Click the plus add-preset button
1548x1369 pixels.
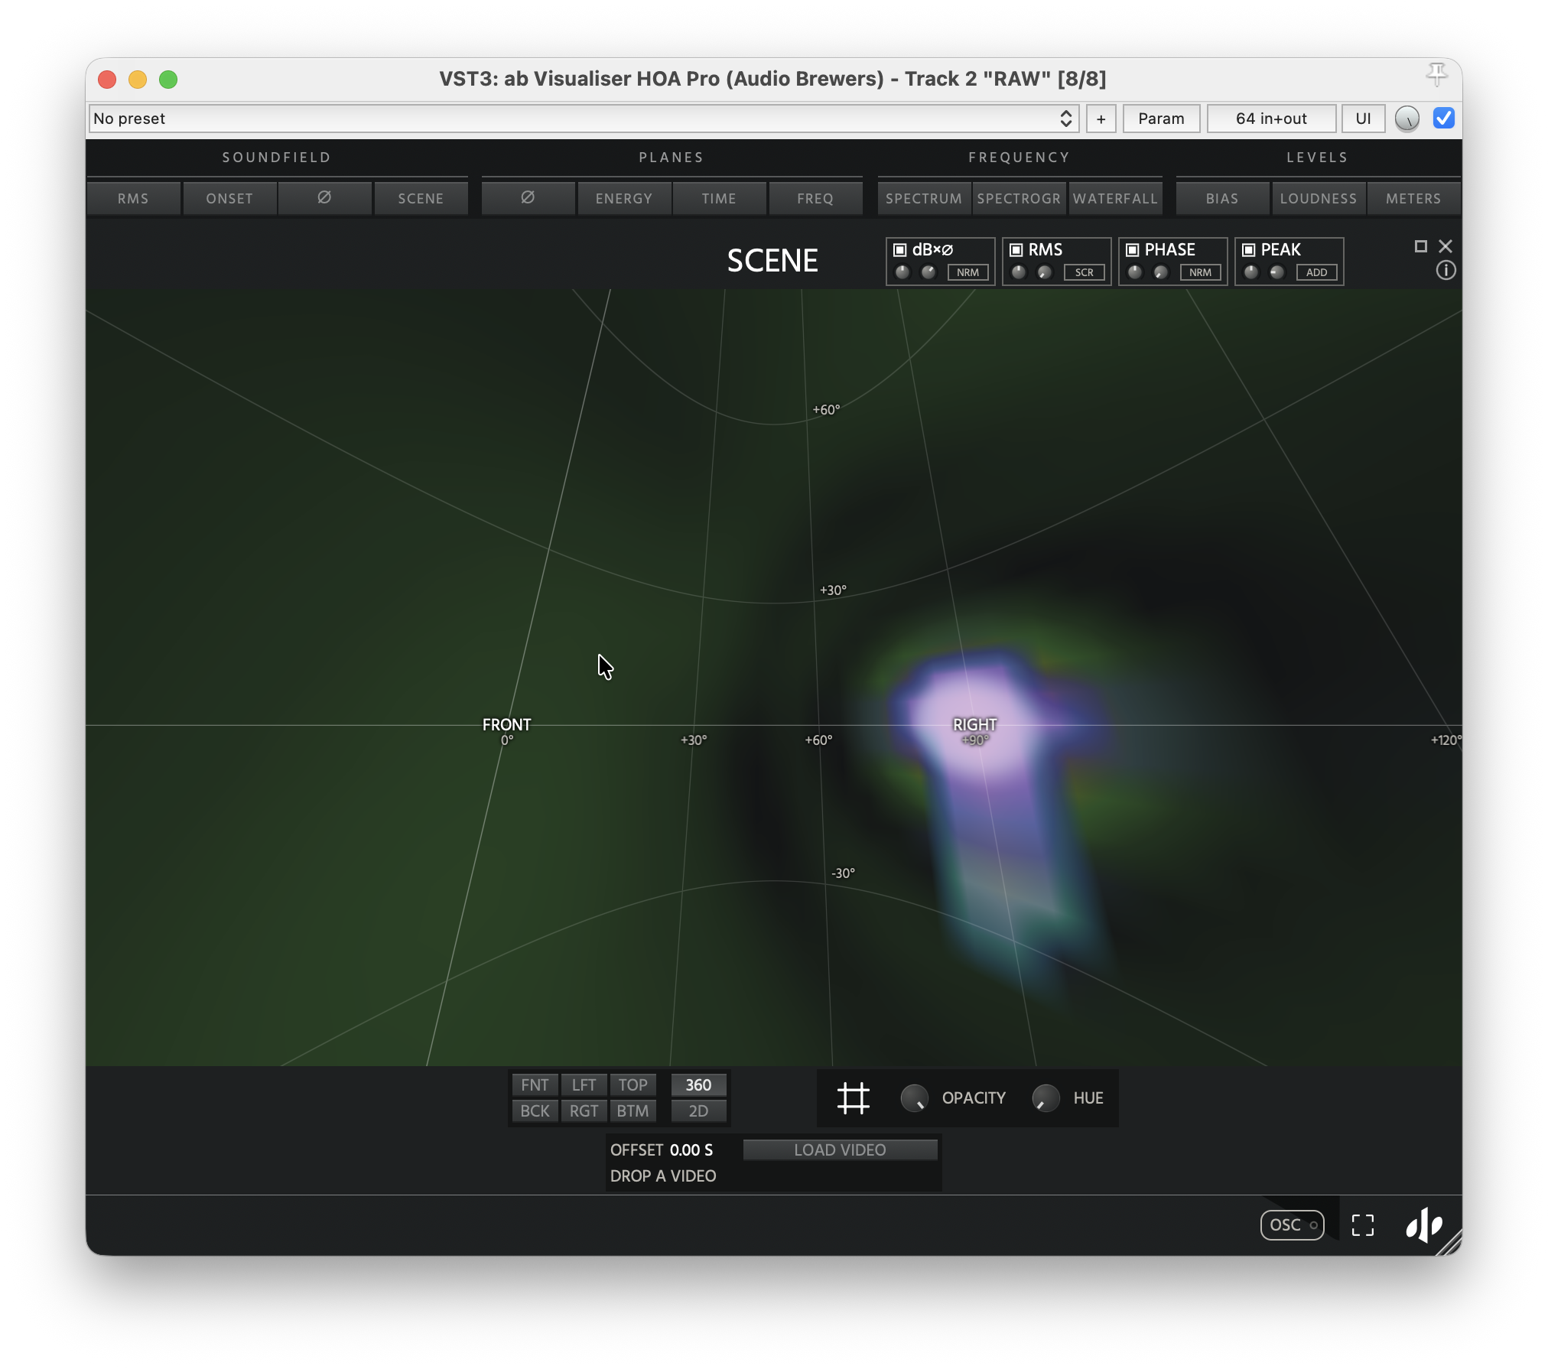[x=1101, y=119]
